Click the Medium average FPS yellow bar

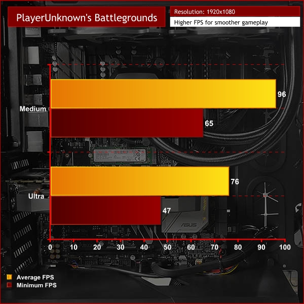[x=163, y=94]
